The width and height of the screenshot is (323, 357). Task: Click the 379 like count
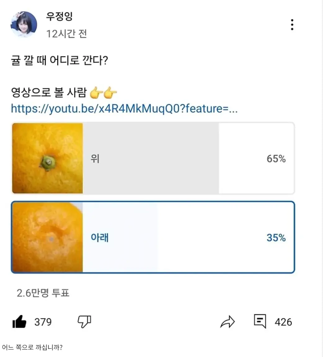[x=43, y=322]
